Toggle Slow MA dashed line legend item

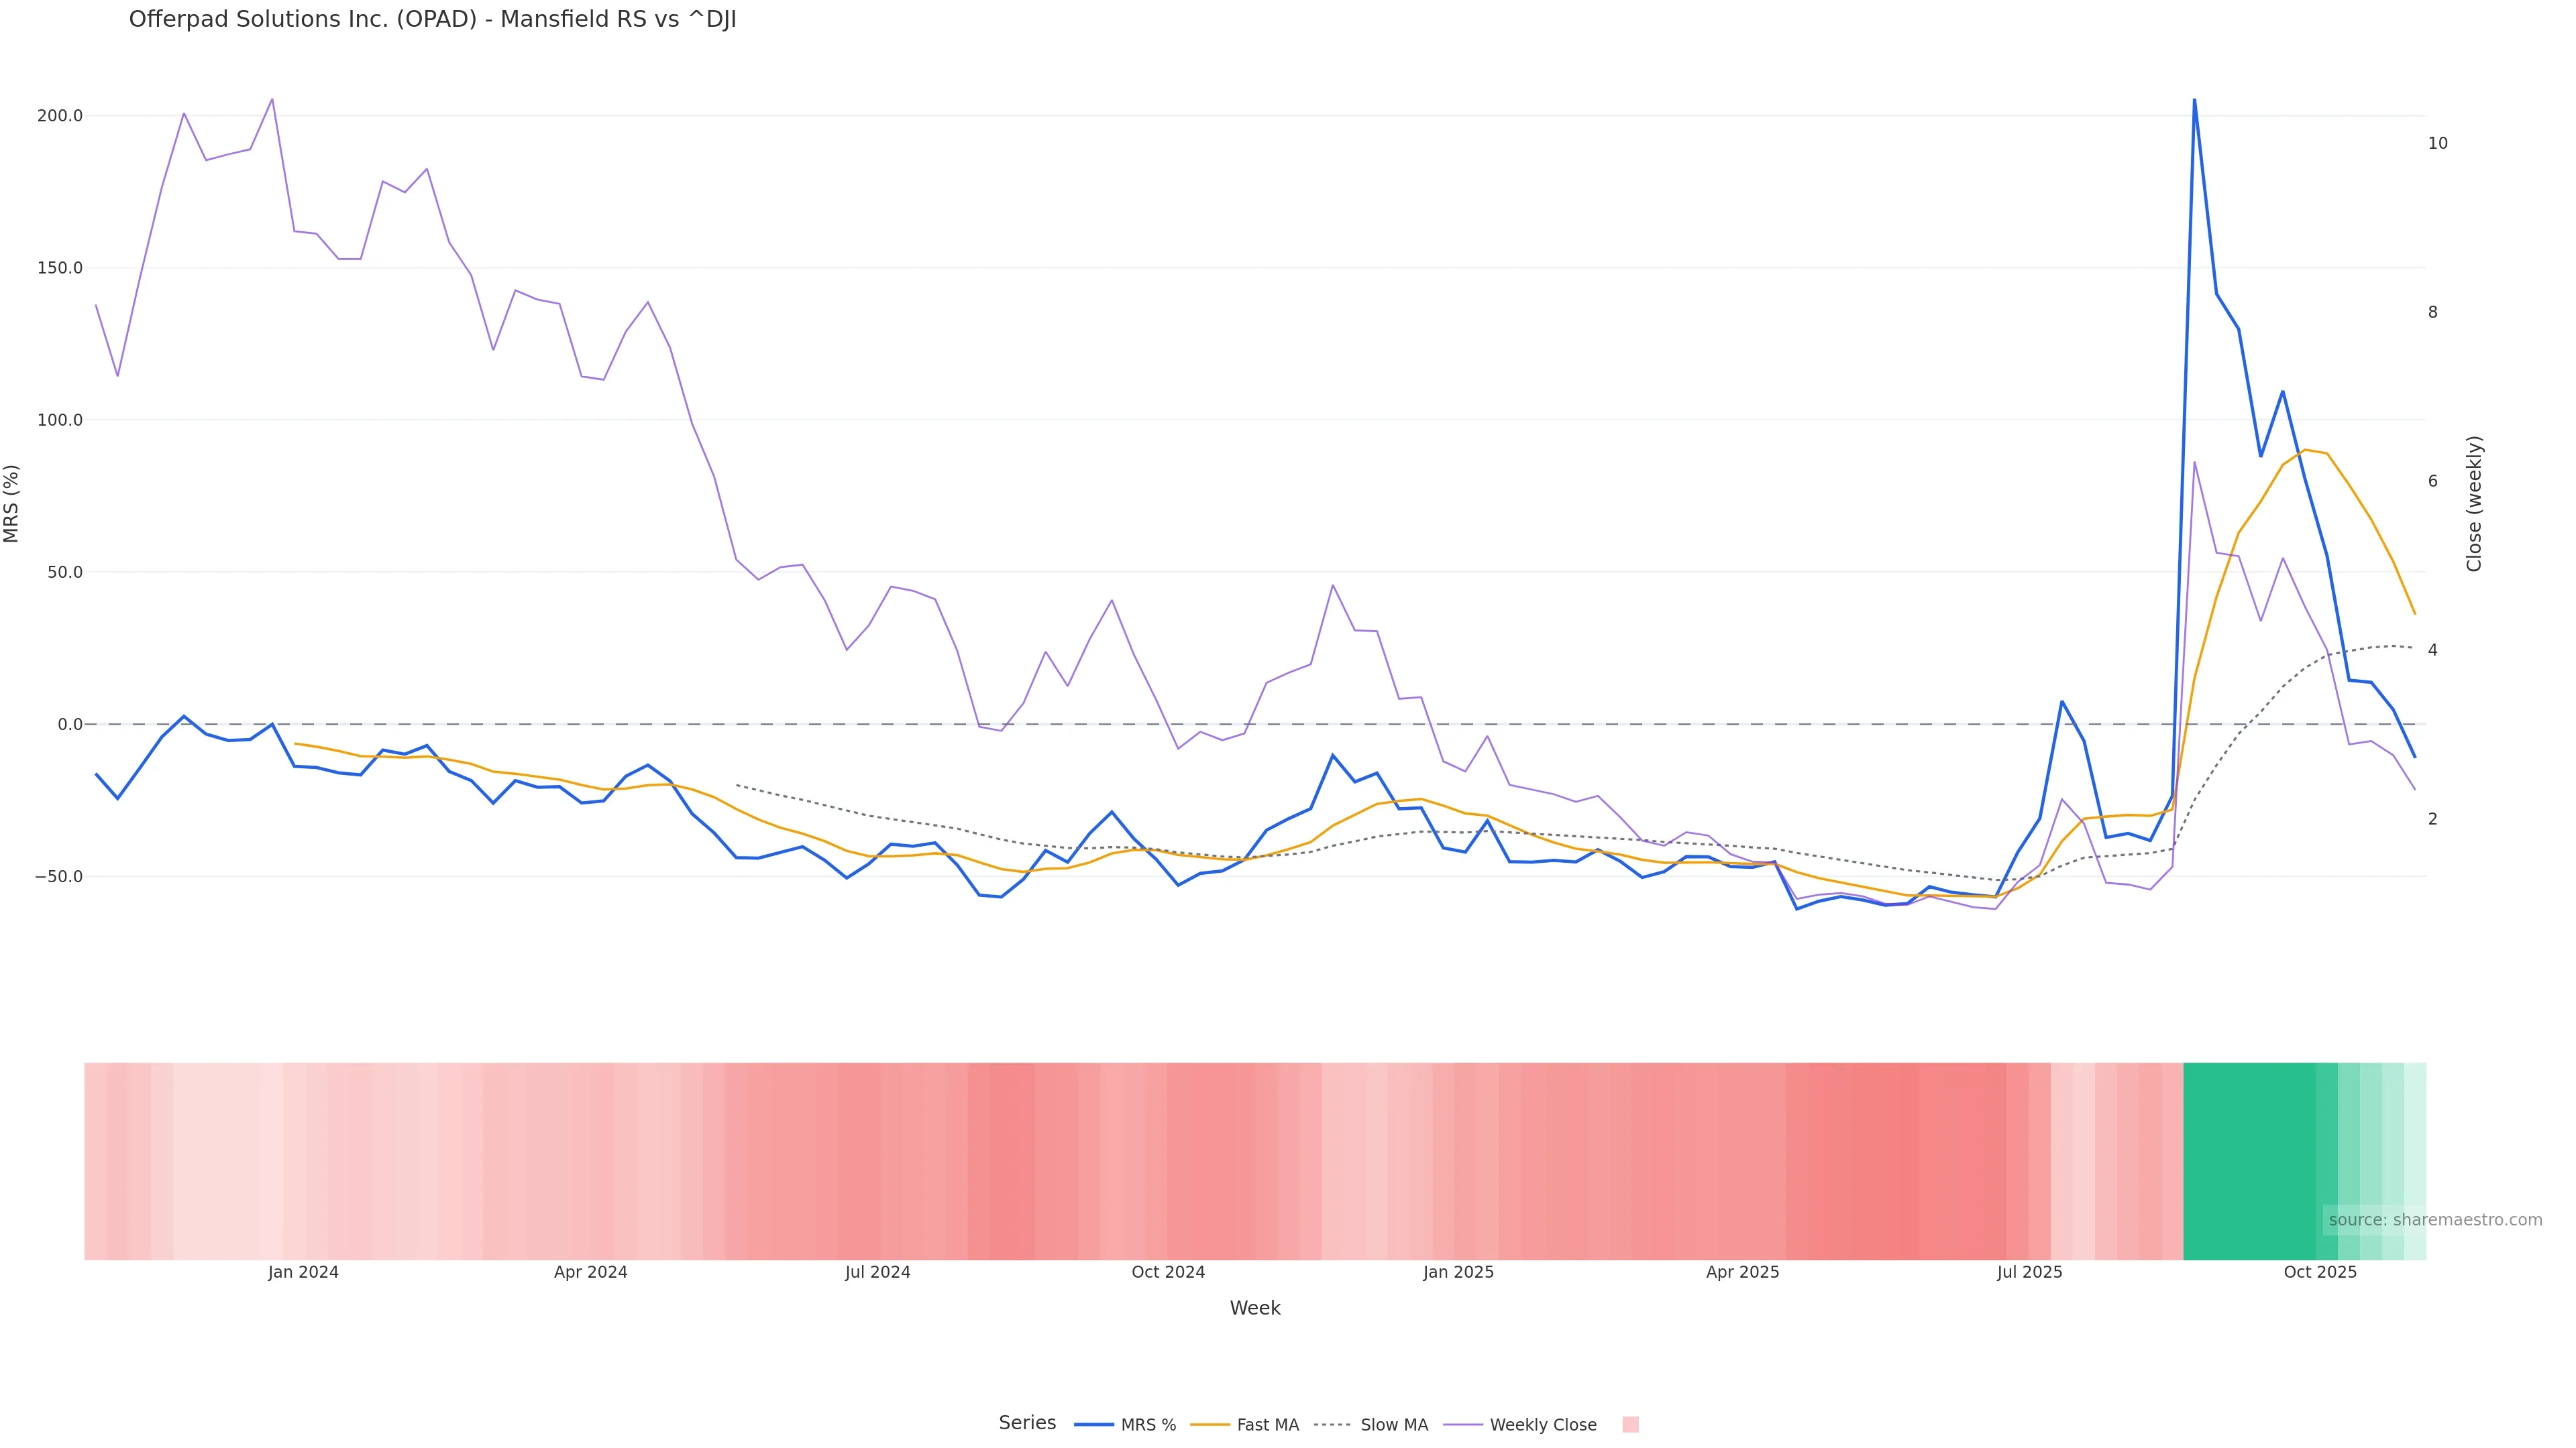[1393, 1425]
